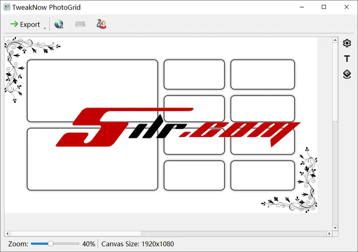This screenshot has height=252, width=358.
Task: Minimize the PhotoGrid window
Action: pos(302,7)
